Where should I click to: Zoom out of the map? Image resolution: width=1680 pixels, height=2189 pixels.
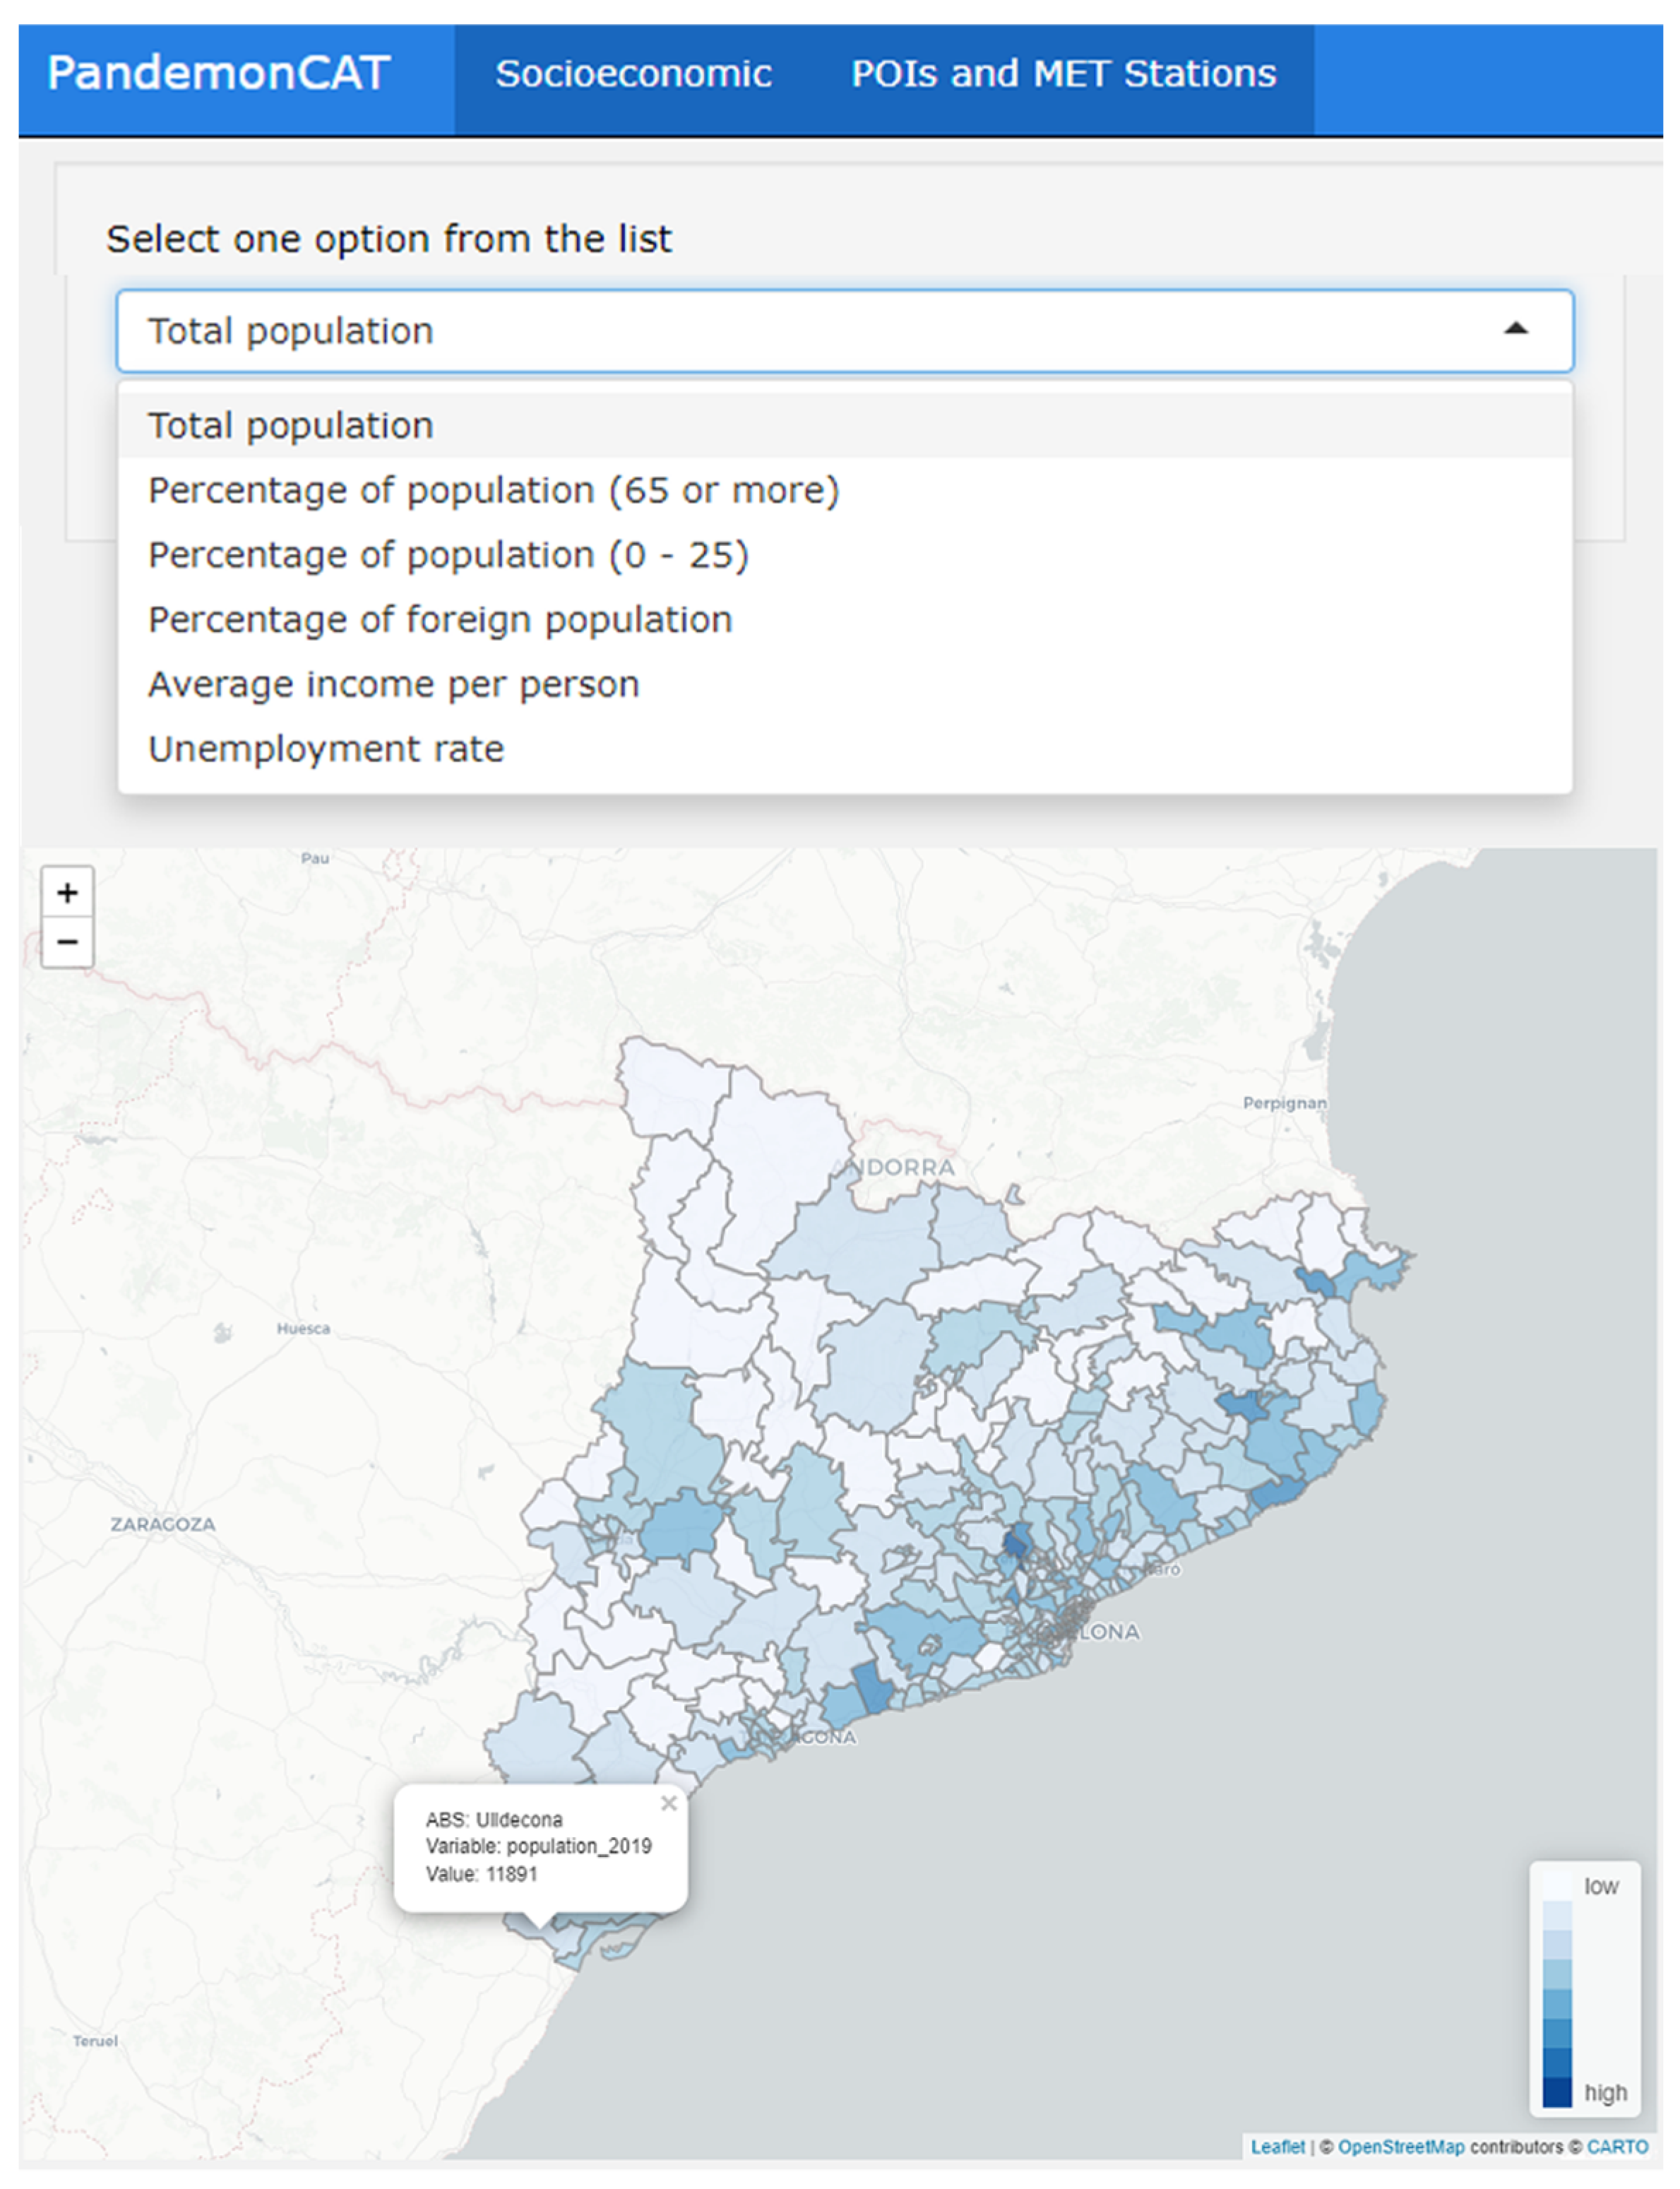[67, 942]
